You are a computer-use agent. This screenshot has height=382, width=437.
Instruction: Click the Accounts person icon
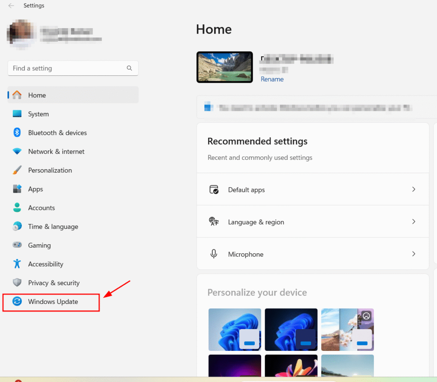17,208
